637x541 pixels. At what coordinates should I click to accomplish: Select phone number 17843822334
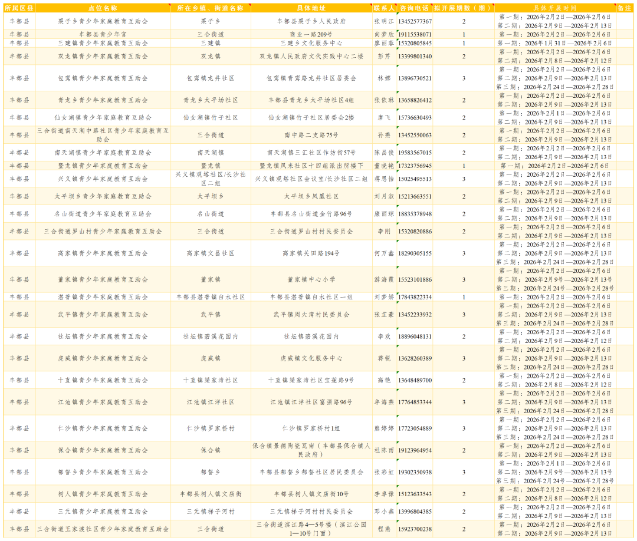click(415, 297)
